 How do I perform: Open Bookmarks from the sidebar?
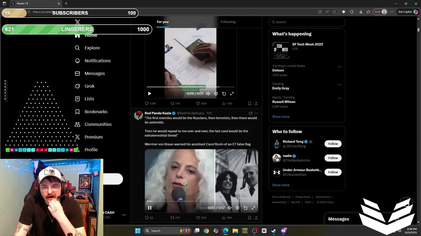[91, 112]
